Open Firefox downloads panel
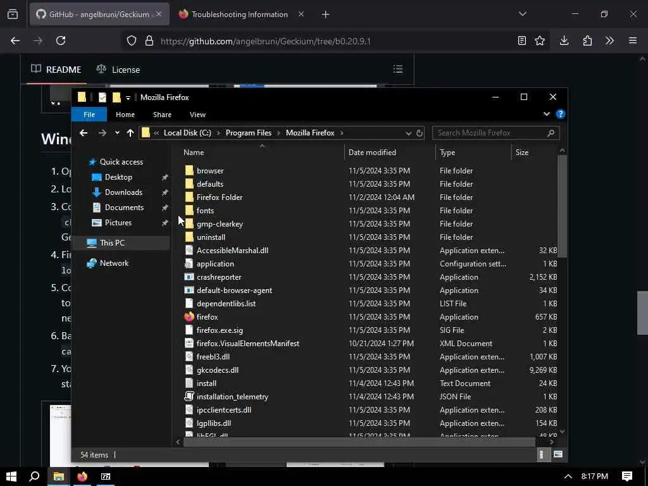 tap(564, 40)
